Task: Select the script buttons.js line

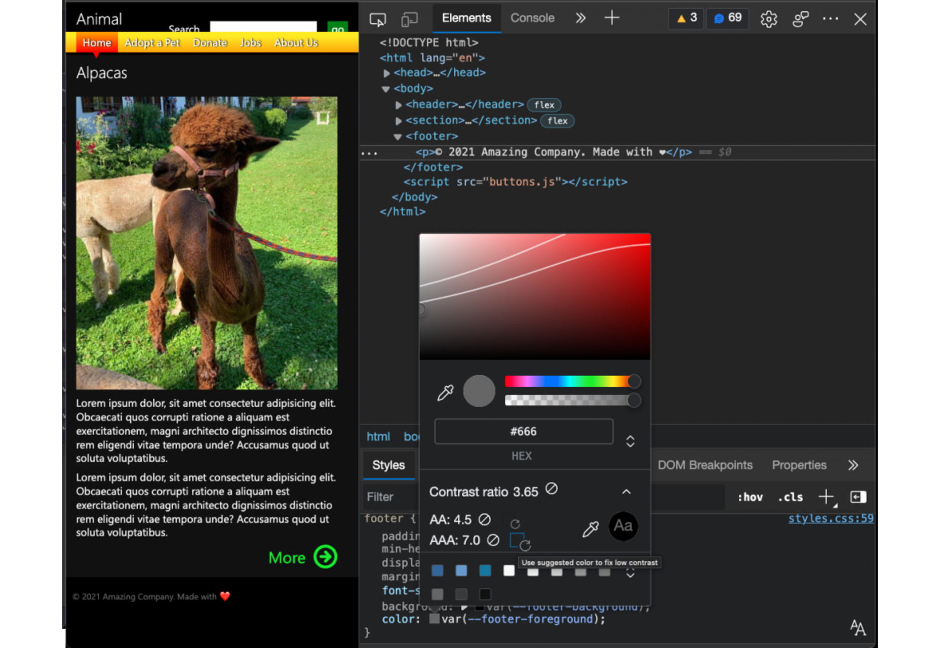Action: pyautogui.click(x=515, y=182)
